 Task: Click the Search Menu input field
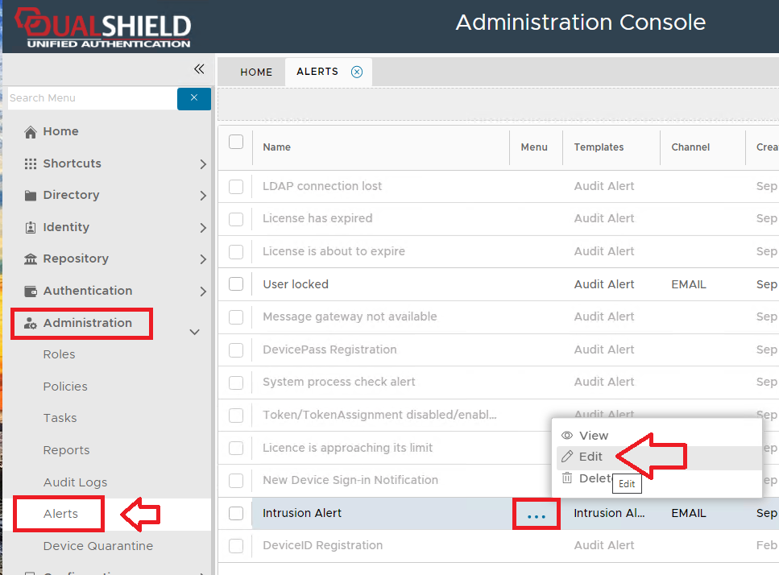click(91, 98)
